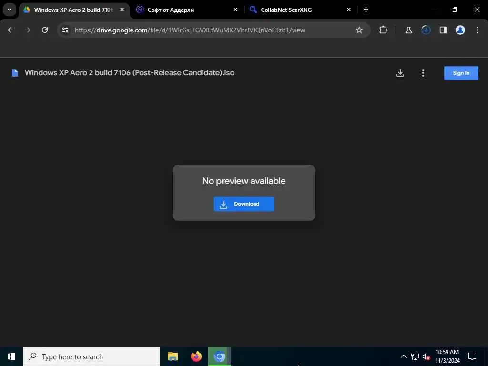Viewport: 488px width, 366px height.
Task: View site information icon in address bar
Action: pyautogui.click(x=65, y=30)
